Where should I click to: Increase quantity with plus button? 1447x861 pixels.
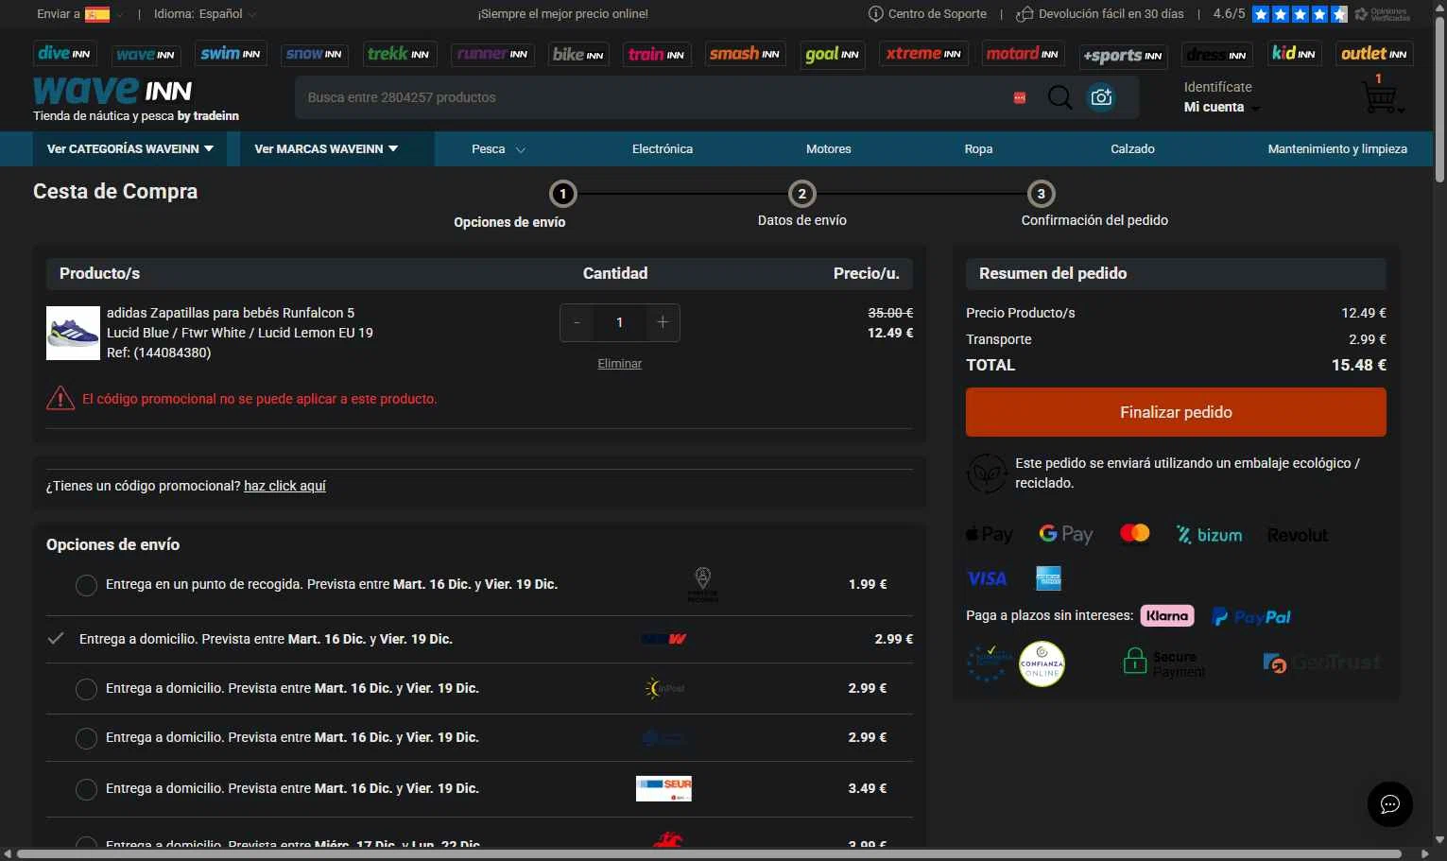663,322
